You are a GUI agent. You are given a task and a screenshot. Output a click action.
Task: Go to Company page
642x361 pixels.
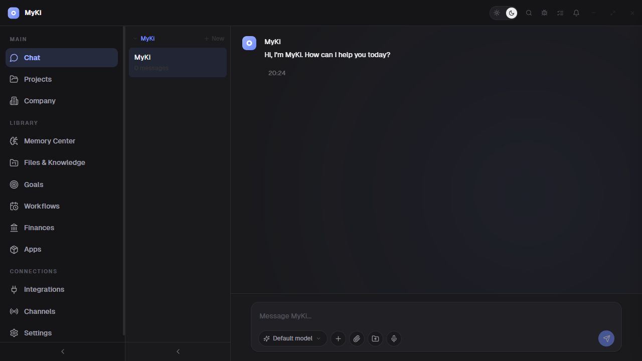tap(62, 101)
